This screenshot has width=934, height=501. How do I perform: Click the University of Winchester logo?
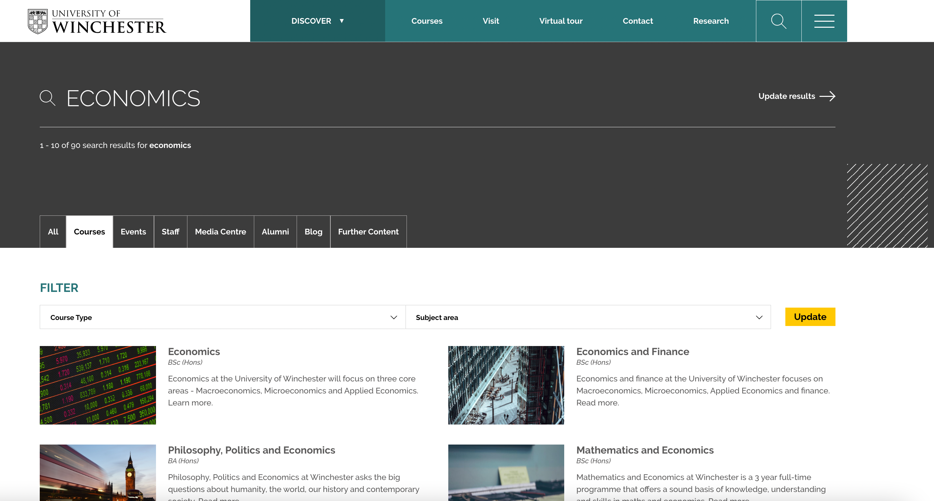(x=97, y=21)
